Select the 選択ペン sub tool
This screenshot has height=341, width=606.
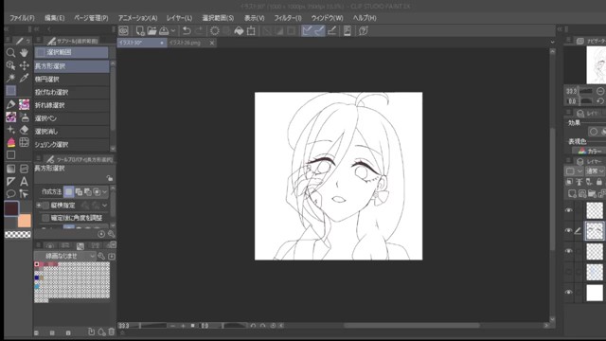[72, 118]
